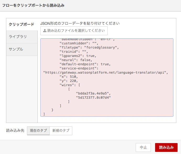Click 読み込むファイルを選択してください button

click(x=74, y=31)
